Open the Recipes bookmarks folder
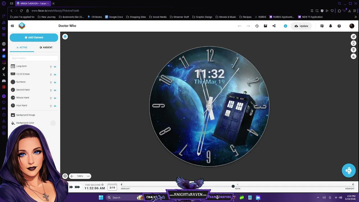359x202 pixels. click(245, 17)
